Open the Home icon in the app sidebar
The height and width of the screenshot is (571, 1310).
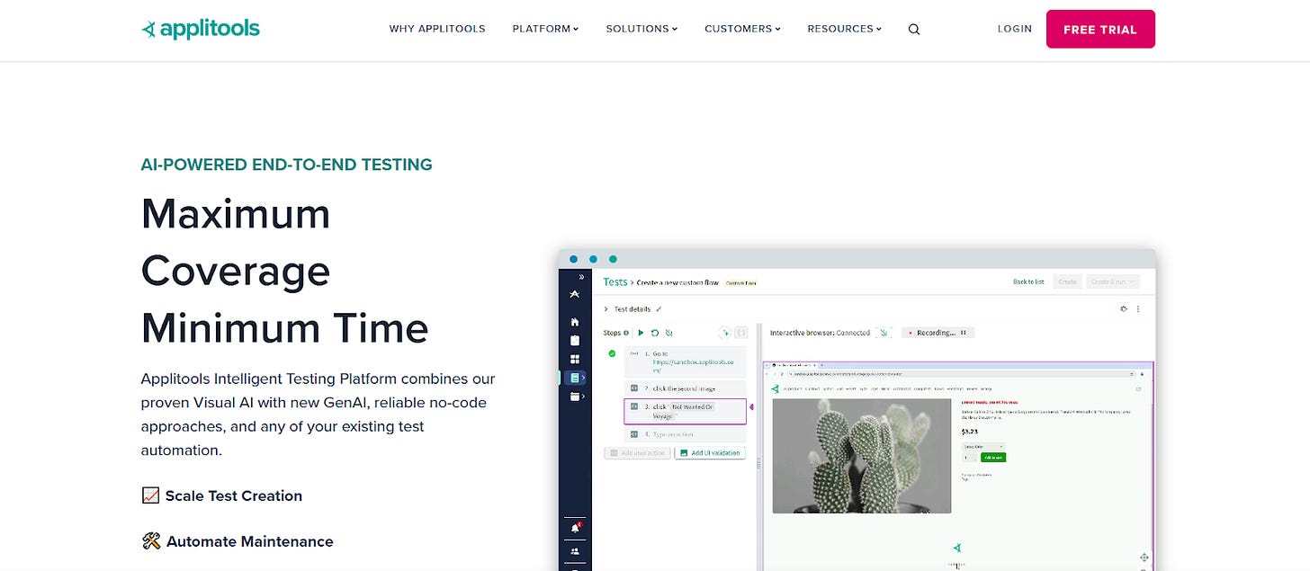[575, 322]
